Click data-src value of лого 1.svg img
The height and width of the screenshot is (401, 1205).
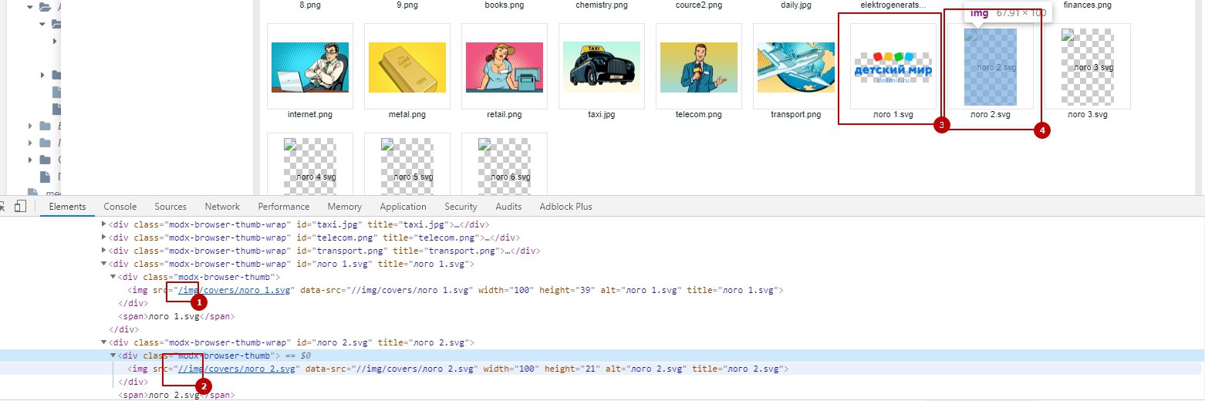(x=409, y=290)
